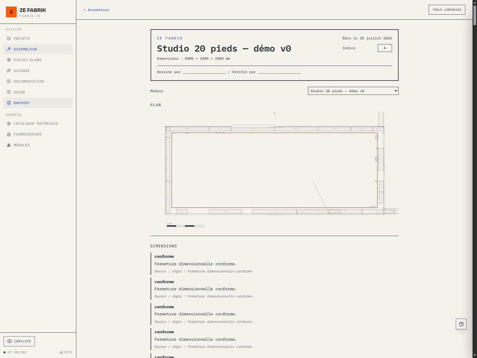Click the DIMENSIONS section heading

pos(164,246)
